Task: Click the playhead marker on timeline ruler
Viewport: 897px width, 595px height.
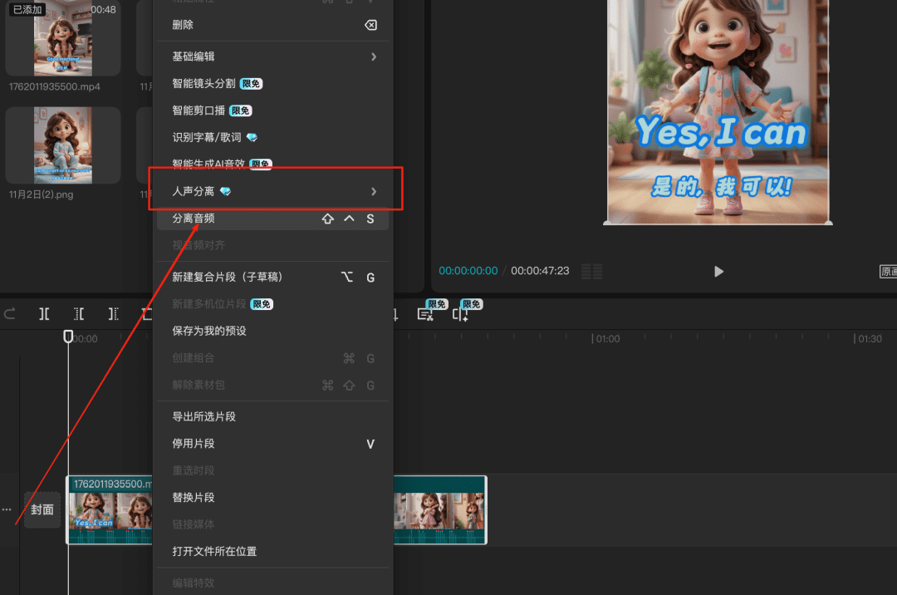Action: point(69,337)
